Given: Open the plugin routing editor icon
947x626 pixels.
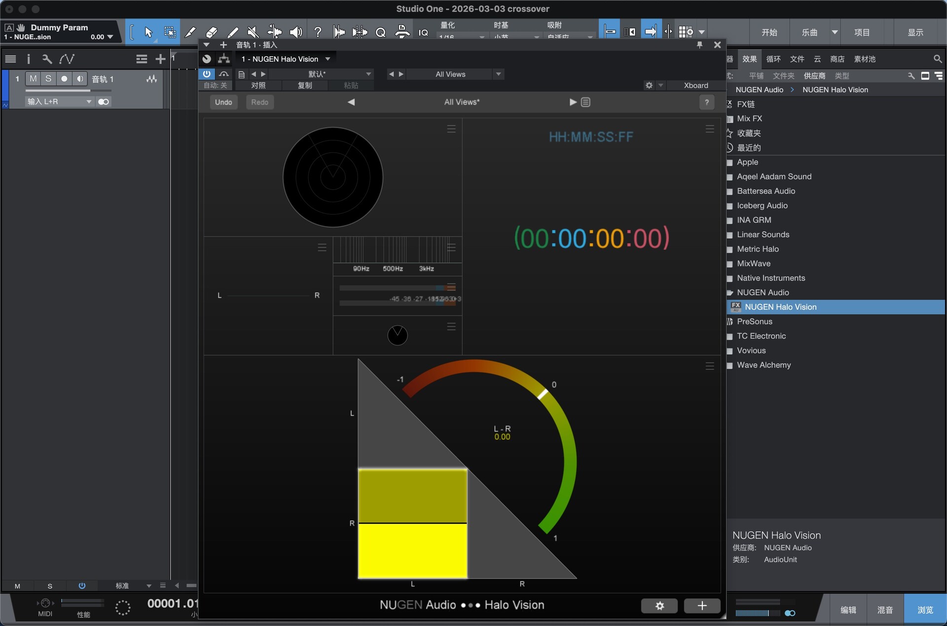Looking at the screenshot, I should coord(224,59).
